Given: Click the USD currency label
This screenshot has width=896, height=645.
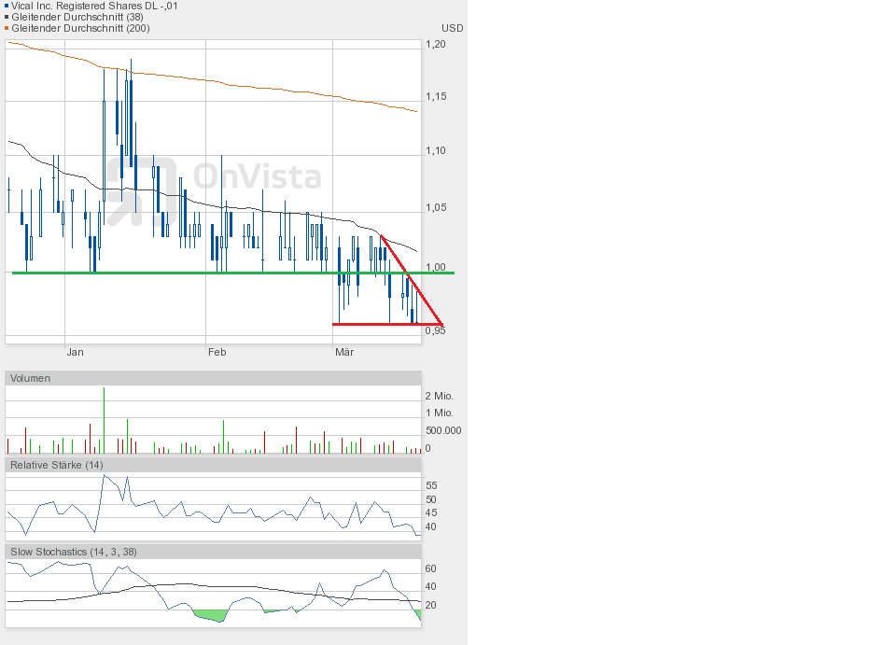Looking at the screenshot, I should [452, 28].
